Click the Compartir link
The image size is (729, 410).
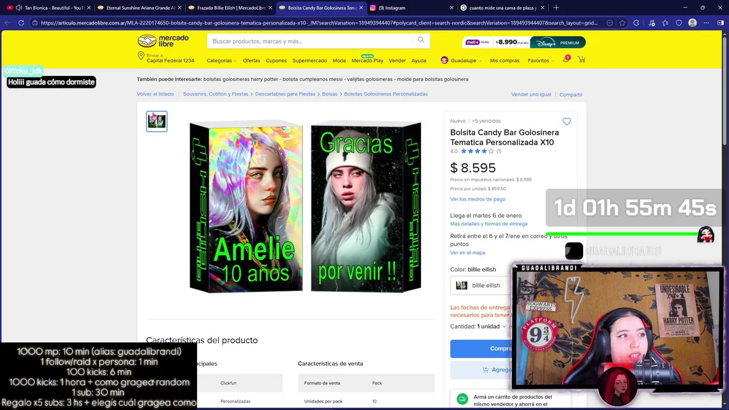[571, 95]
